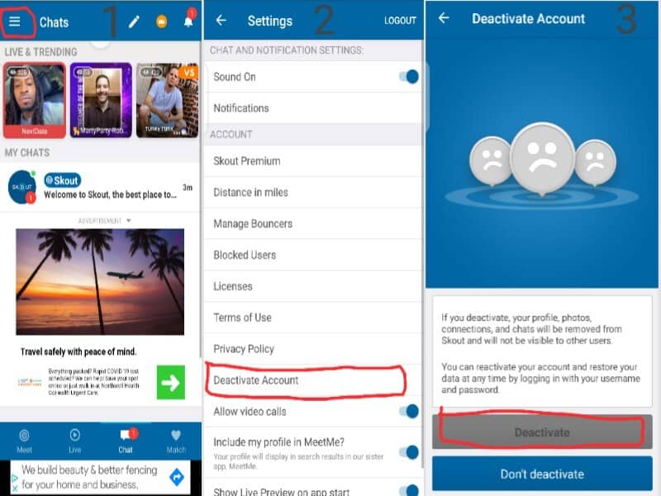The image size is (661, 496).
Task: Tap LOGOUT in Settings
Action: point(400,20)
